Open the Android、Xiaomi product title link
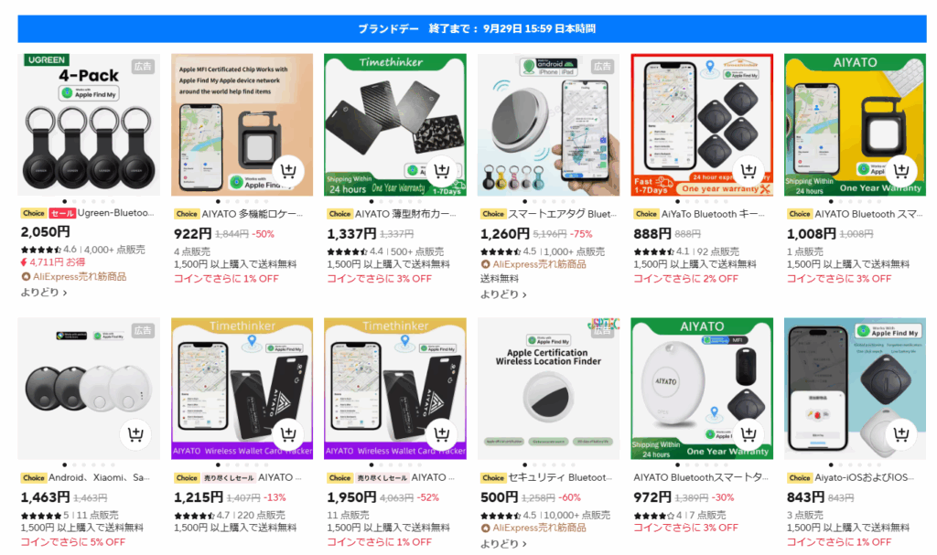 (99, 477)
